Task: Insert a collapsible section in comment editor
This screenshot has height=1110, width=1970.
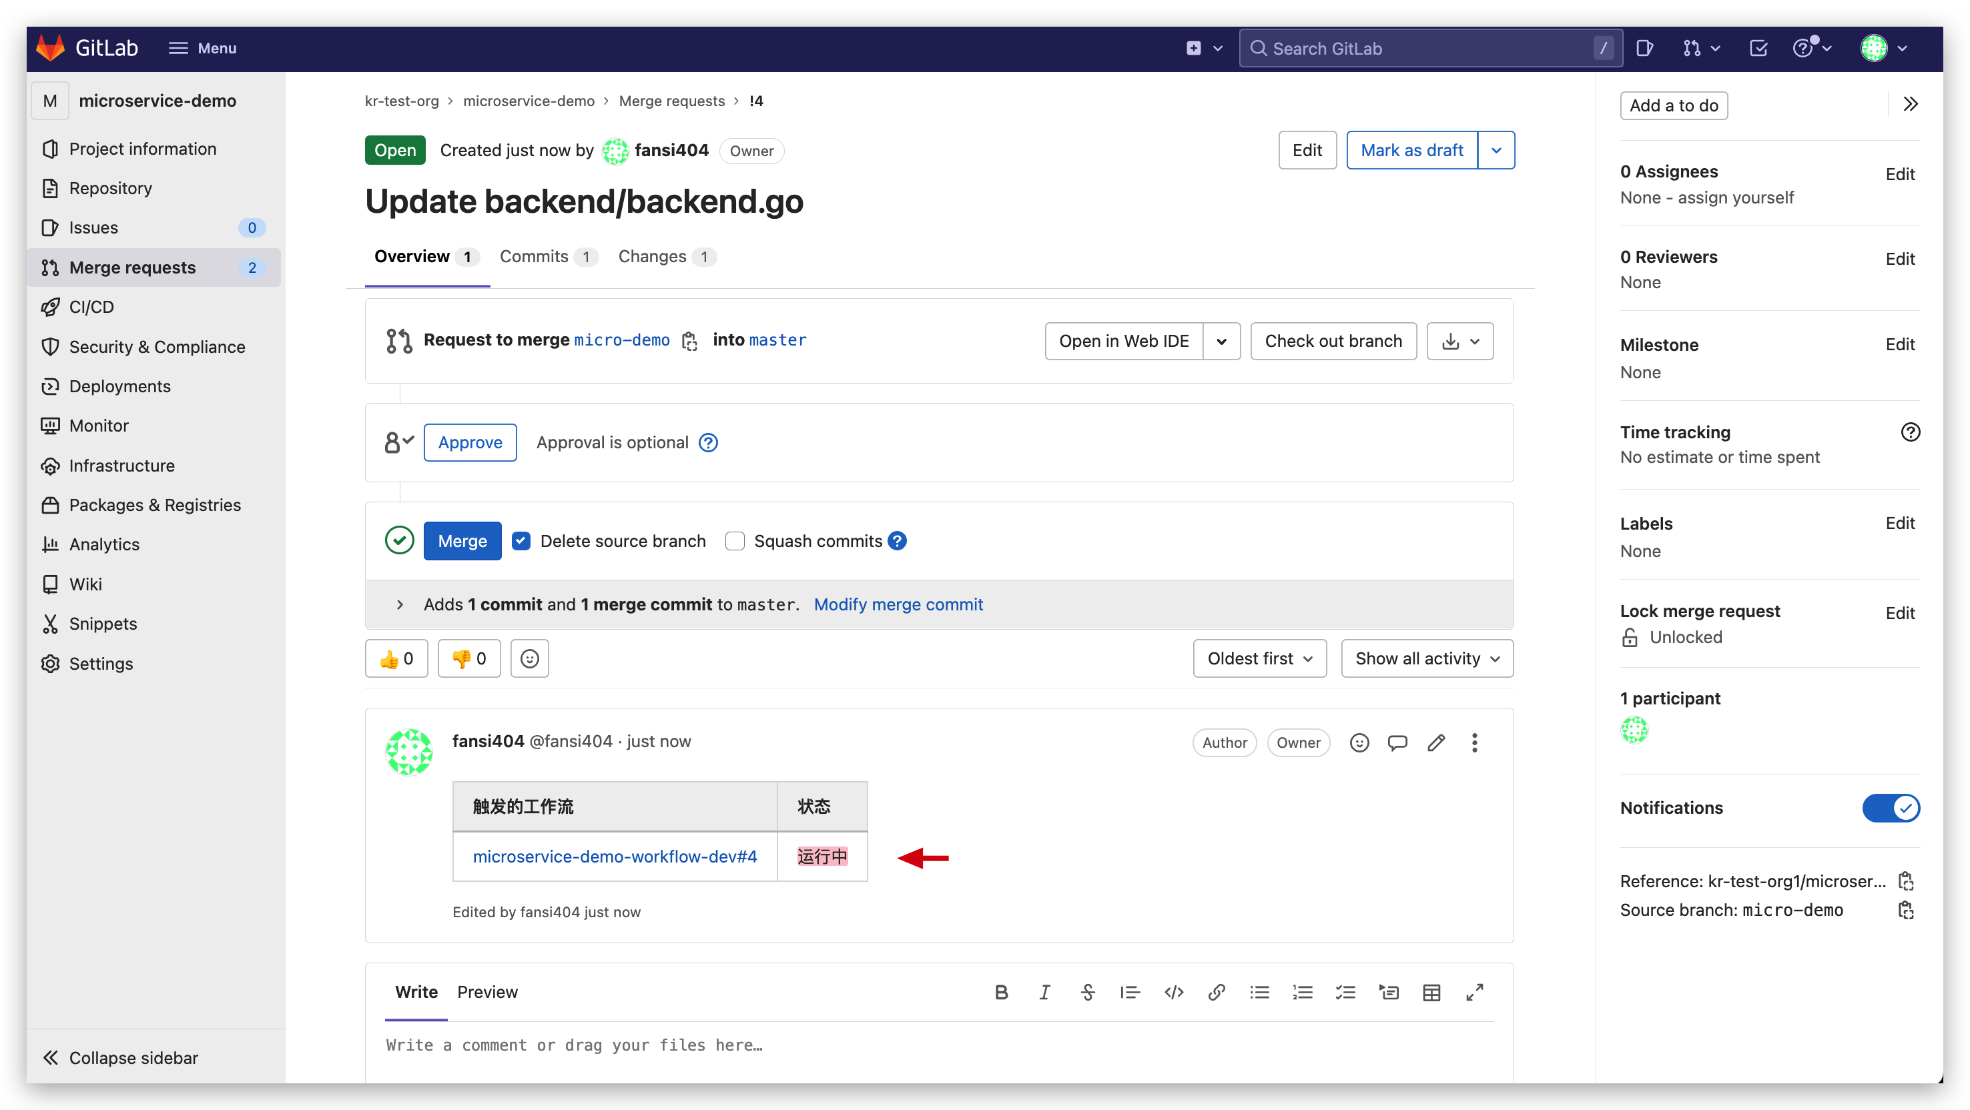Action: click(1389, 993)
